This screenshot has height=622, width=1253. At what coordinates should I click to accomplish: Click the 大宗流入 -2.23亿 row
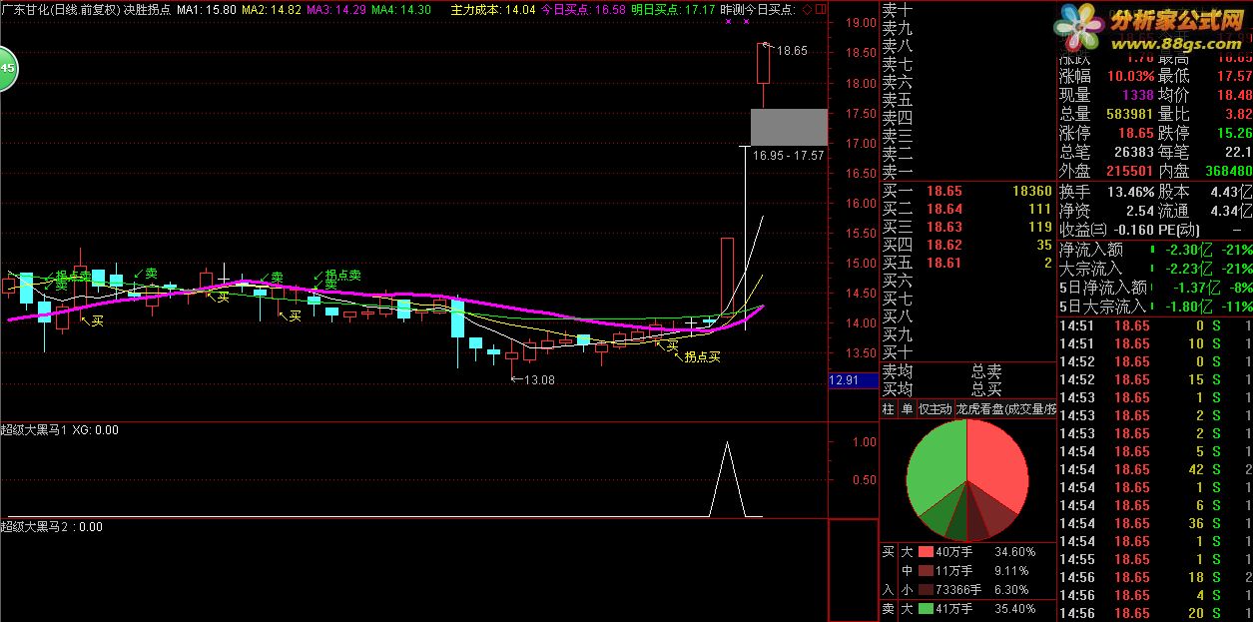click(x=1155, y=269)
